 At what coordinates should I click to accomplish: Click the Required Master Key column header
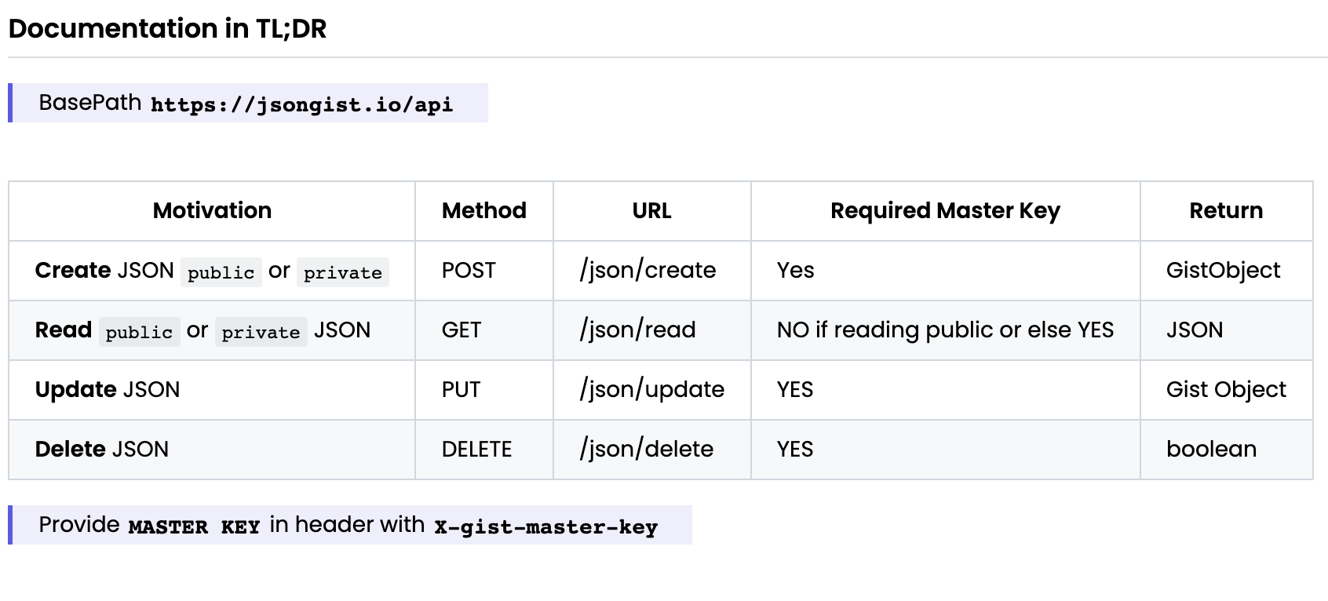click(945, 210)
